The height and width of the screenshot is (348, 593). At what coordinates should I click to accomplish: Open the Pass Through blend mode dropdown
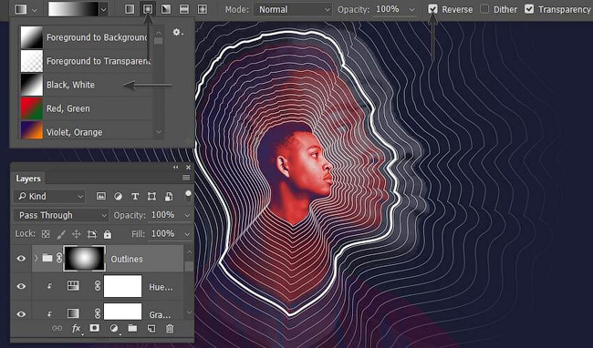[x=61, y=215]
